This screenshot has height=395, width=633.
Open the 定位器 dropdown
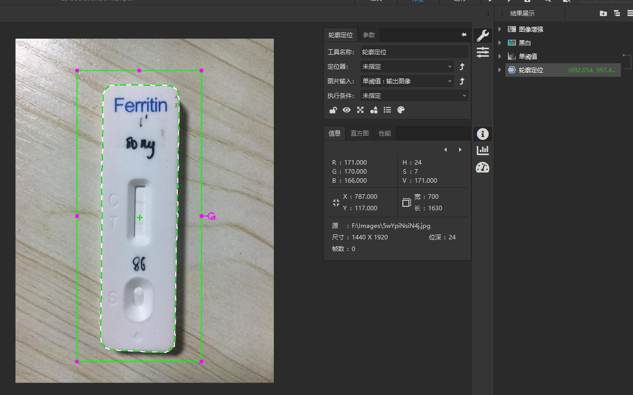coord(407,66)
